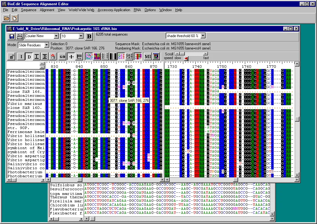Open the RNA menu item
Image resolution: width=317 pixels, height=224 pixels.
click(x=137, y=10)
